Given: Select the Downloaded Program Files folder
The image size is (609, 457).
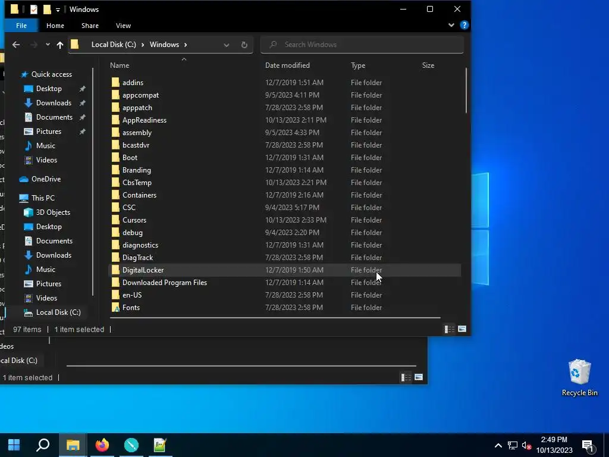Looking at the screenshot, I should (165, 283).
